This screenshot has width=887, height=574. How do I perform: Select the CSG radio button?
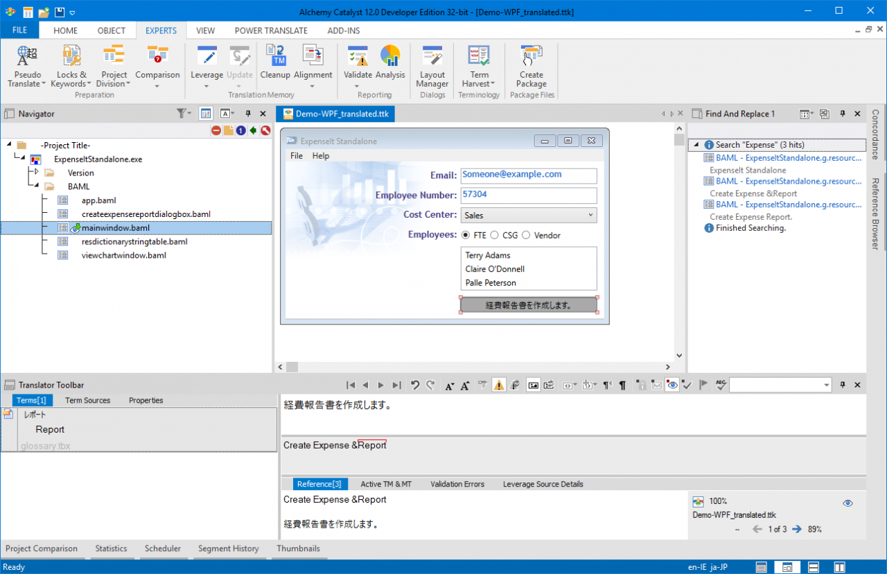pyautogui.click(x=495, y=235)
